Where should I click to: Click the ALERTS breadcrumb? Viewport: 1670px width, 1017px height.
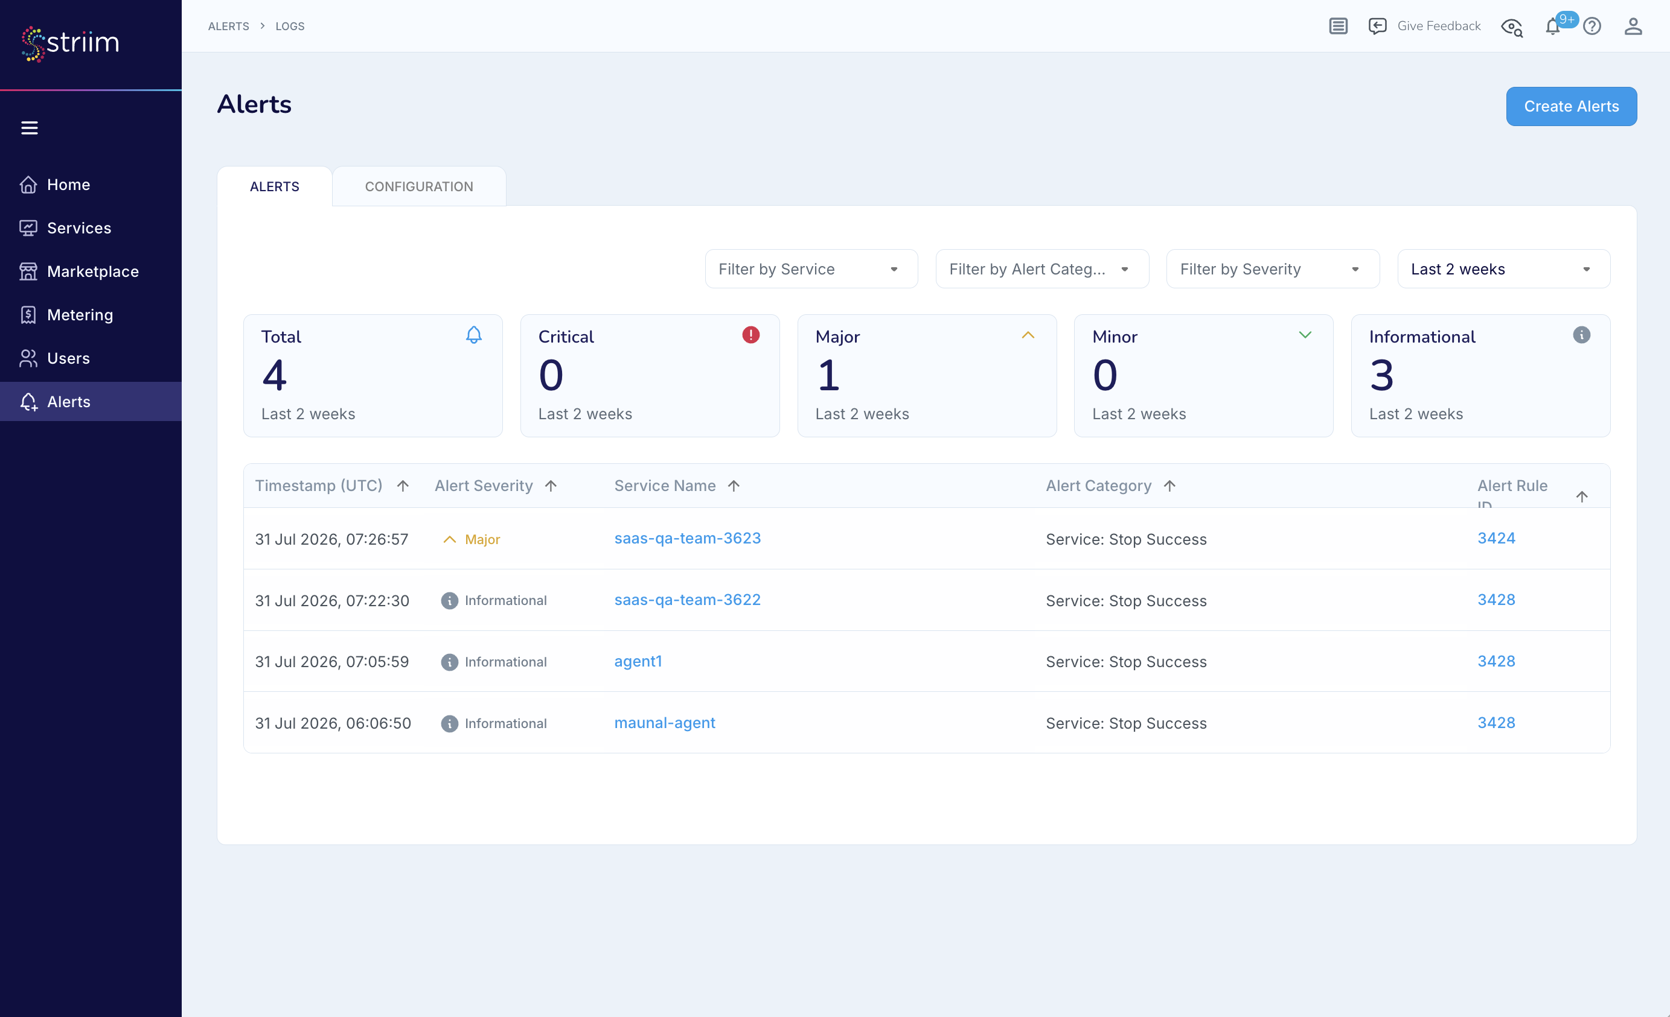(228, 26)
